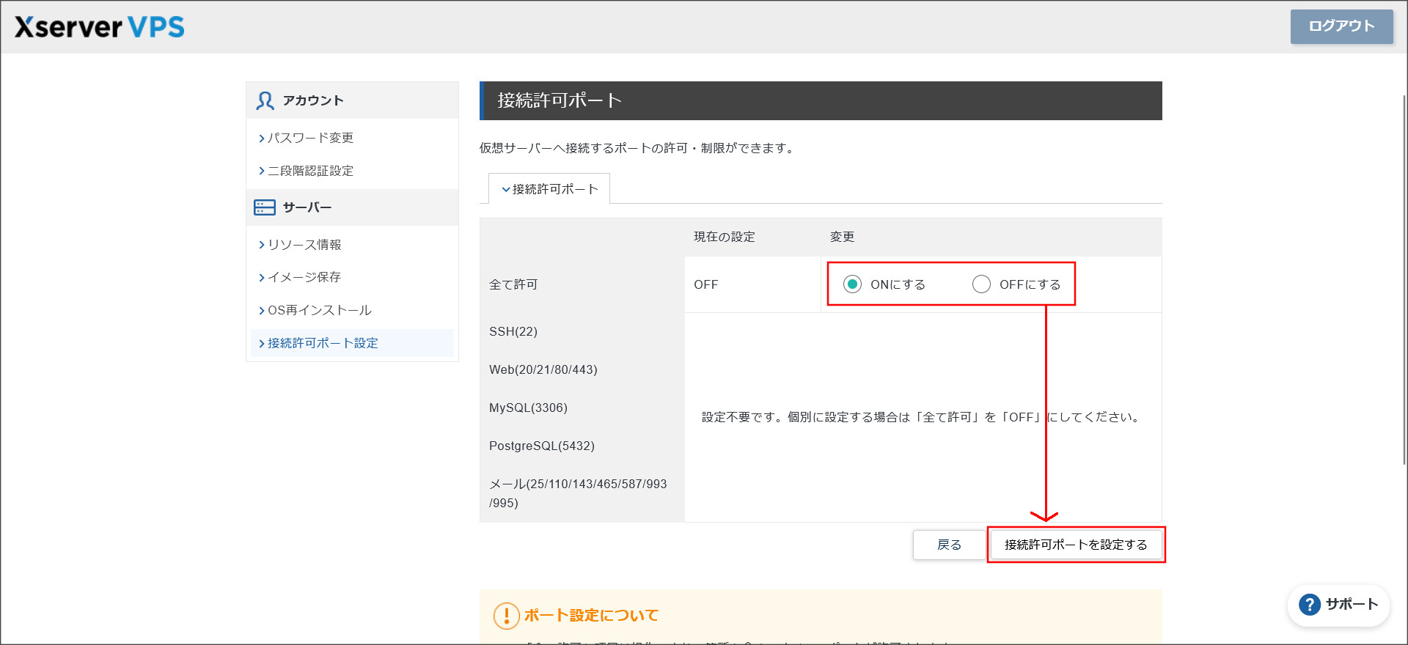The height and width of the screenshot is (645, 1408).
Task: Open リソース情報 in the server menu
Action: click(x=304, y=245)
